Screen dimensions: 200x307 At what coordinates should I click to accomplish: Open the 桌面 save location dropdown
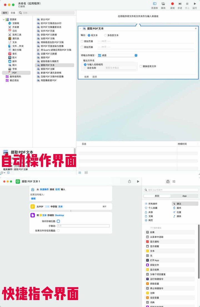click(x=117, y=55)
